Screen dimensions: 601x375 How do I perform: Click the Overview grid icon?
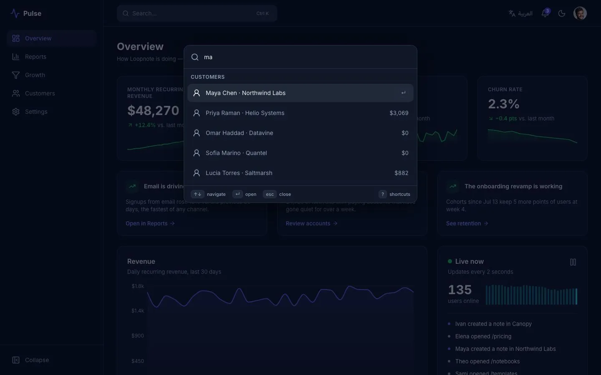click(x=16, y=38)
